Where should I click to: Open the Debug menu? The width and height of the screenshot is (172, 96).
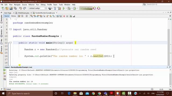pos(43,5)
